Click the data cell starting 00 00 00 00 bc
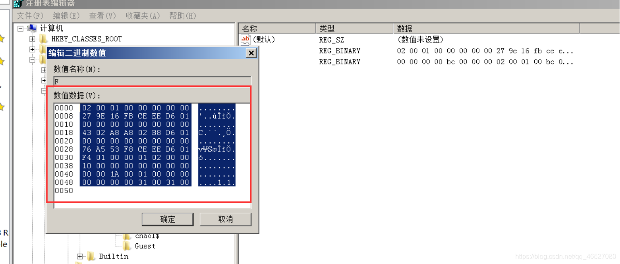620x264 pixels. pos(485,62)
